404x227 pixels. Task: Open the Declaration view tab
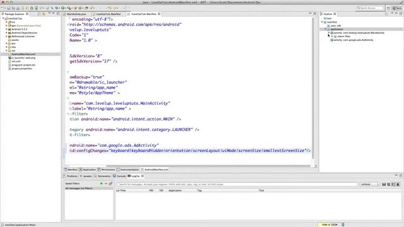point(102,176)
